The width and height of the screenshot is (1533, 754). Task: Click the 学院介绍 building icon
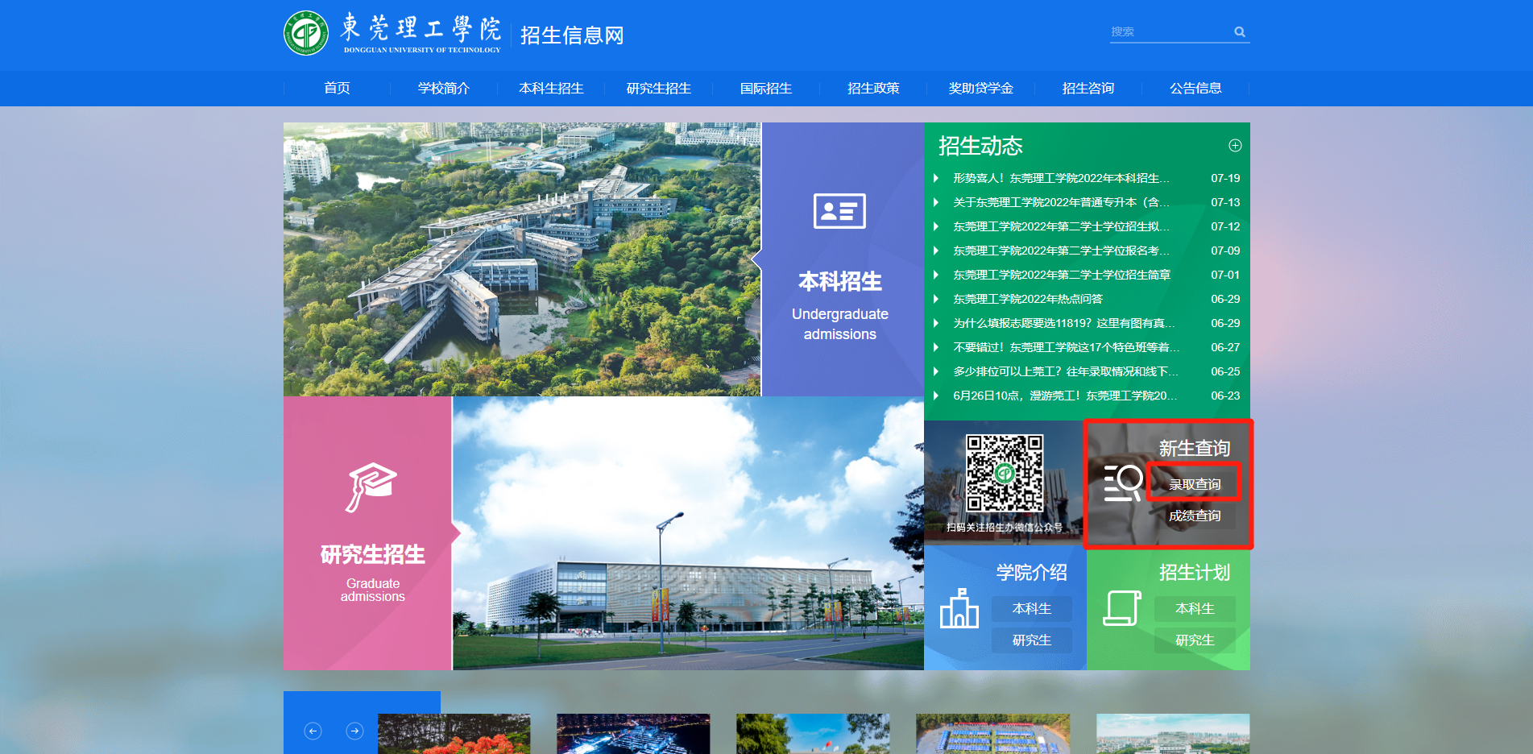[959, 608]
